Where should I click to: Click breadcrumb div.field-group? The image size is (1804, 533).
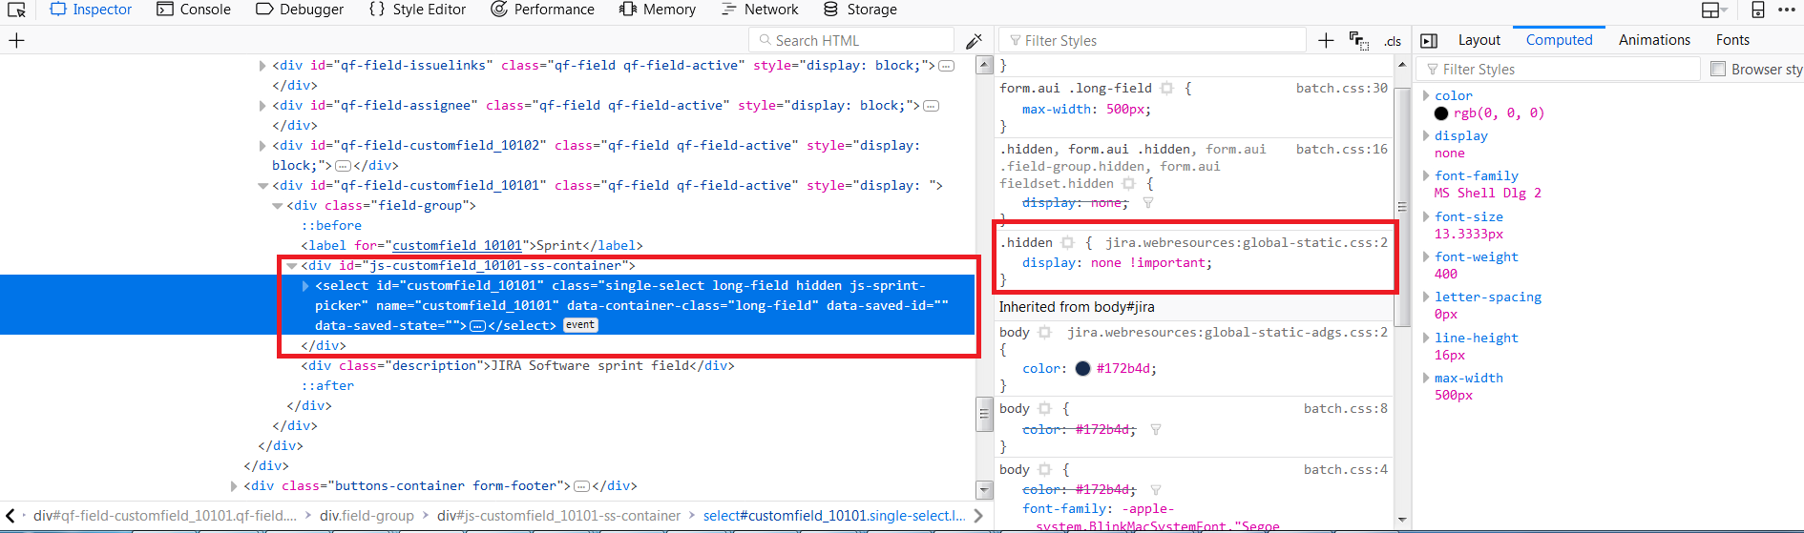(367, 516)
